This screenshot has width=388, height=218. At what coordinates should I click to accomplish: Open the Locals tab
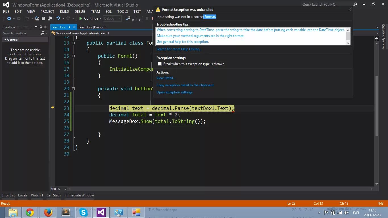tap(23, 195)
